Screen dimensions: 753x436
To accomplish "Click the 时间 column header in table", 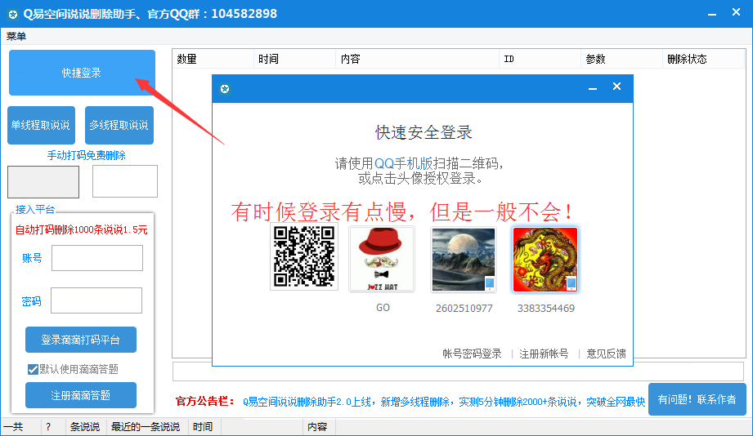I will tap(294, 59).
